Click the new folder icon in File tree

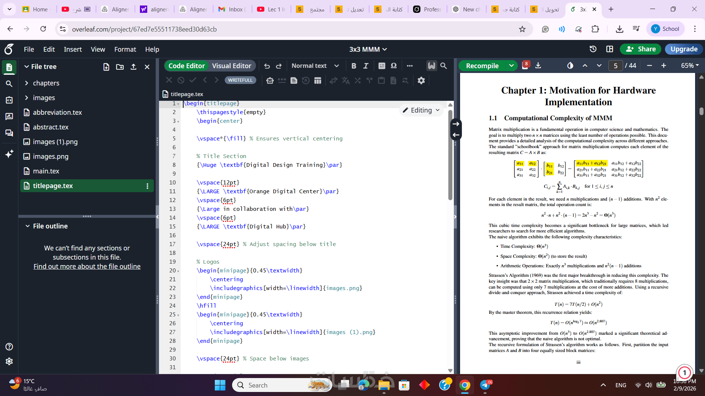[x=120, y=67]
